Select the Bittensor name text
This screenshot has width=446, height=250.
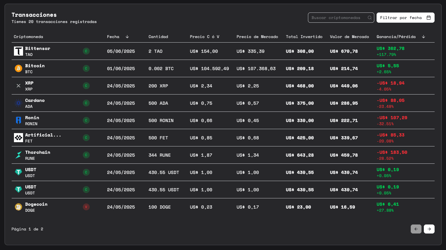pos(38,49)
